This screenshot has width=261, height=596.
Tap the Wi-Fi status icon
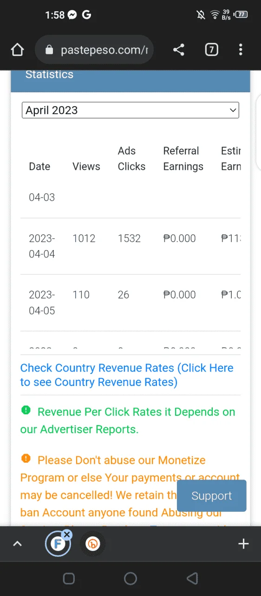[215, 15]
